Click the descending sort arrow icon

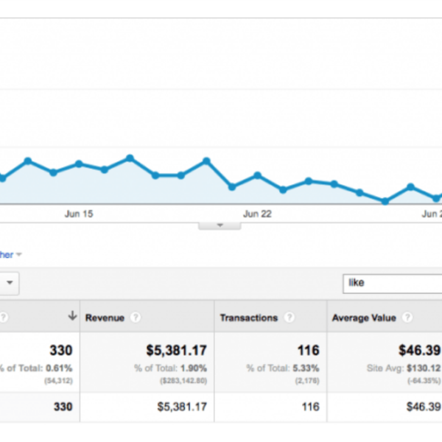[72, 316]
